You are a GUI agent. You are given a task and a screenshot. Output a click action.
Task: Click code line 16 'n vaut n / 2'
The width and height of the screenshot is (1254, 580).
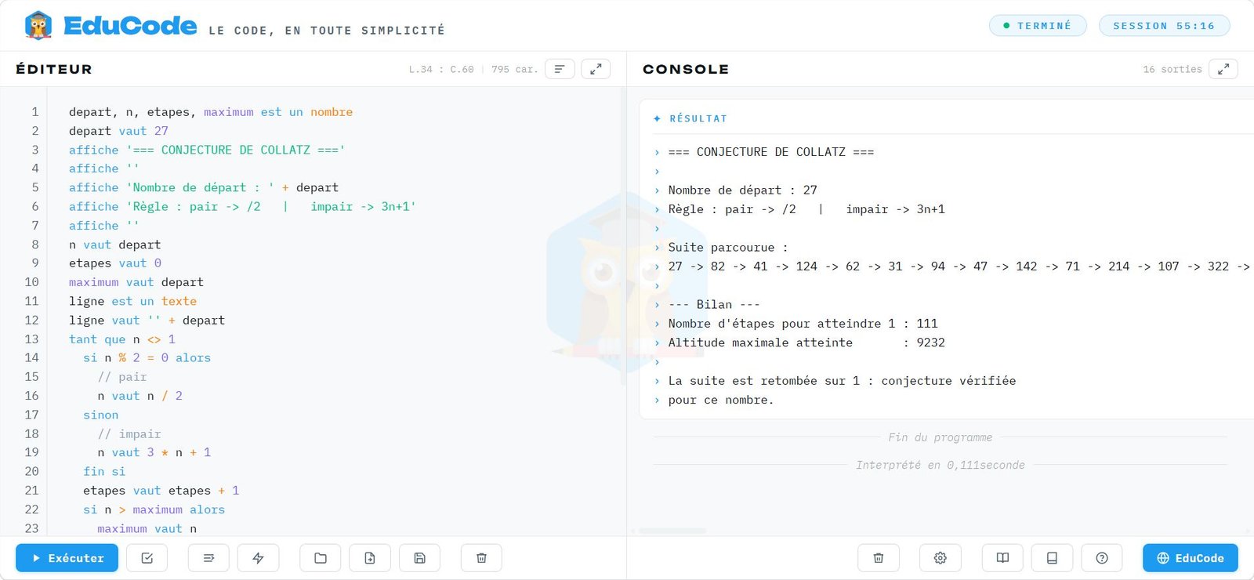[140, 396]
